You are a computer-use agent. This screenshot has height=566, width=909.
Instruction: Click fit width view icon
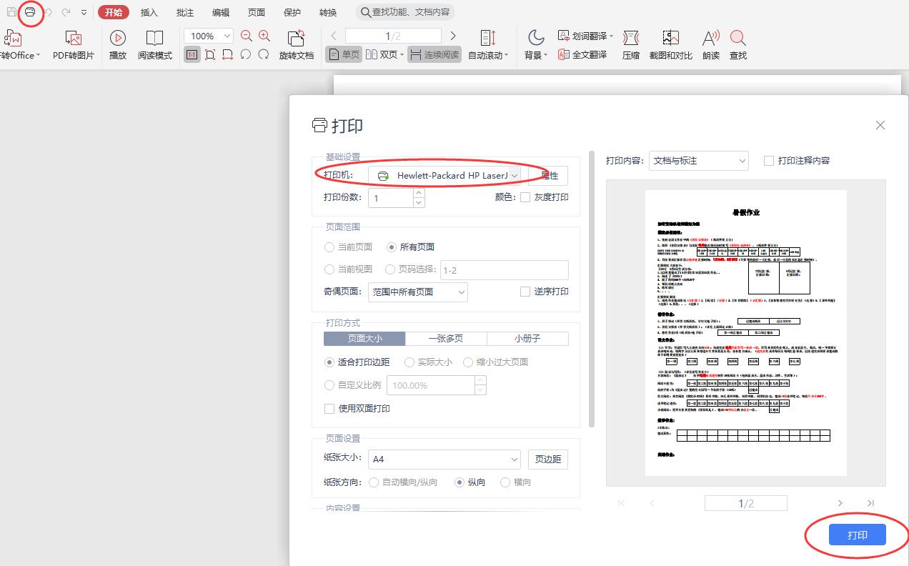[228, 54]
